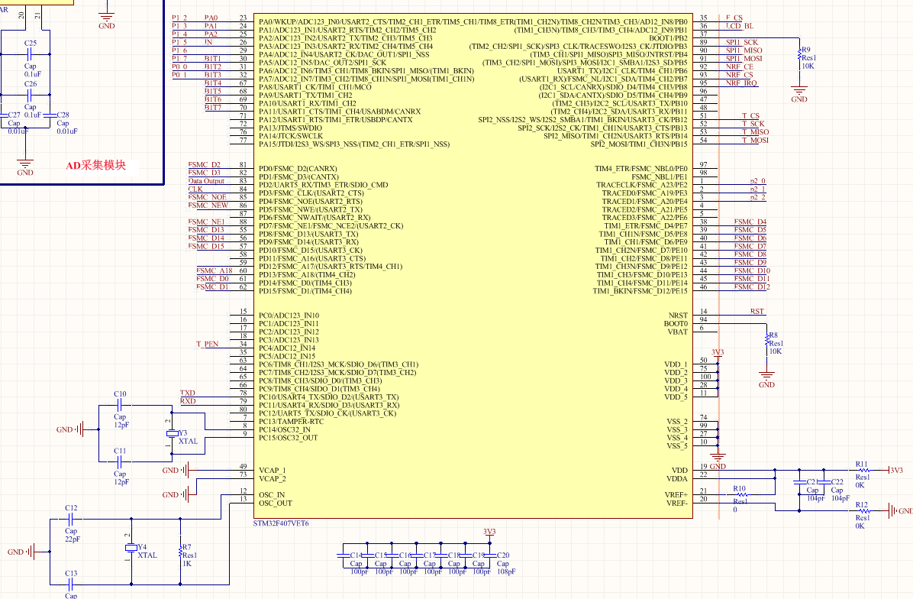The height and width of the screenshot is (599, 913).
Task: Click the SPI1_MOSI net label
Action: pyautogui.click(x=744, y=59)
